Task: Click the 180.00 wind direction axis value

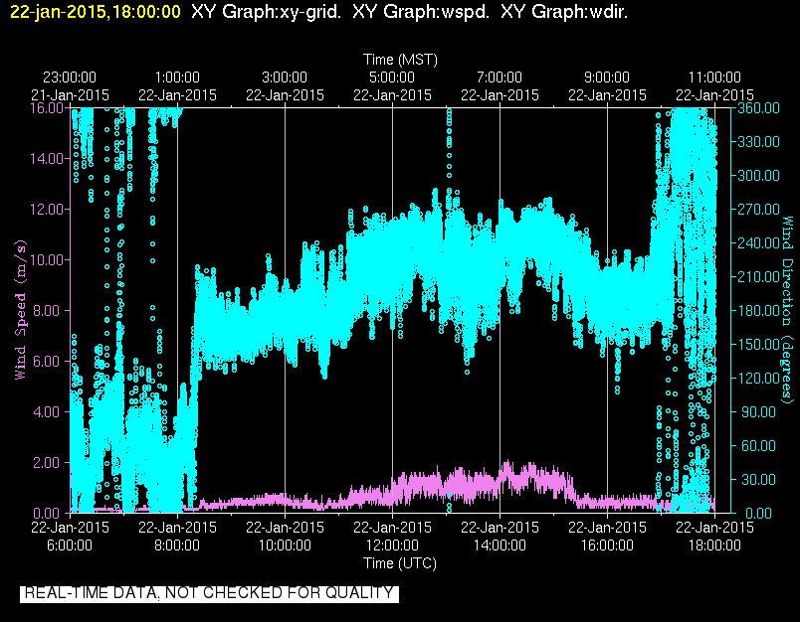Action: click(758, 311)
